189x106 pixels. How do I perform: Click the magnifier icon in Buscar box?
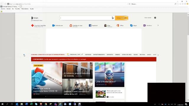[x=175, y=4]
